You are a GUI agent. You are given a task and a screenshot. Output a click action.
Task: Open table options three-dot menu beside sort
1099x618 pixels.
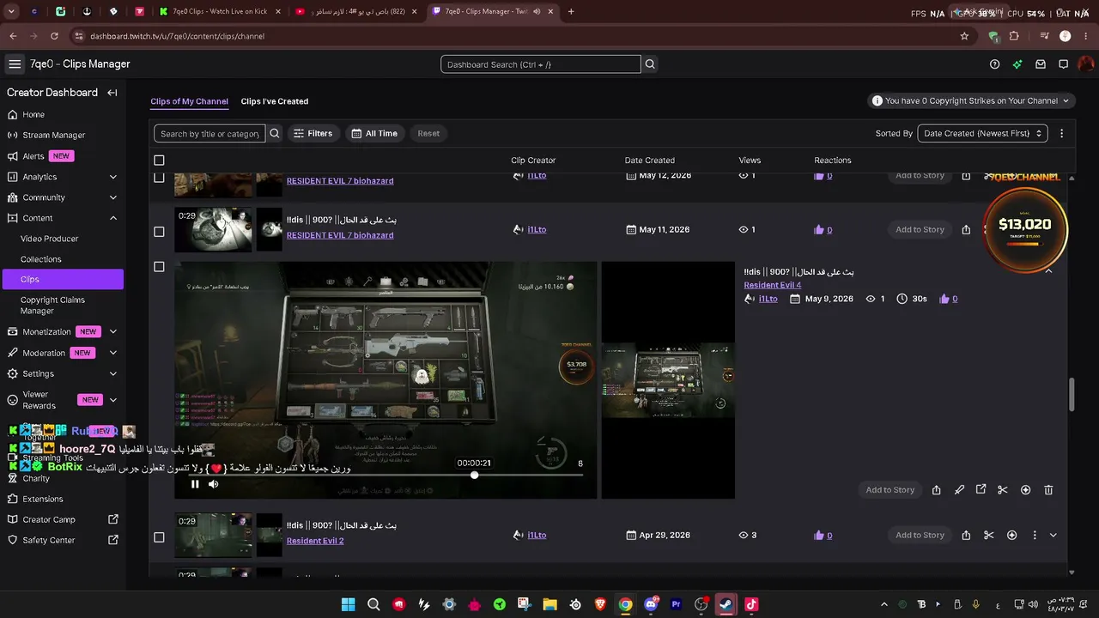point(1062,134)
